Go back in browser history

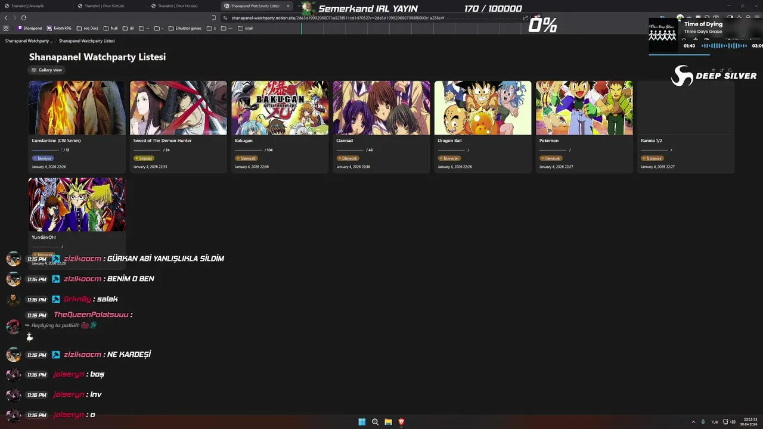[x=6, y=18]
